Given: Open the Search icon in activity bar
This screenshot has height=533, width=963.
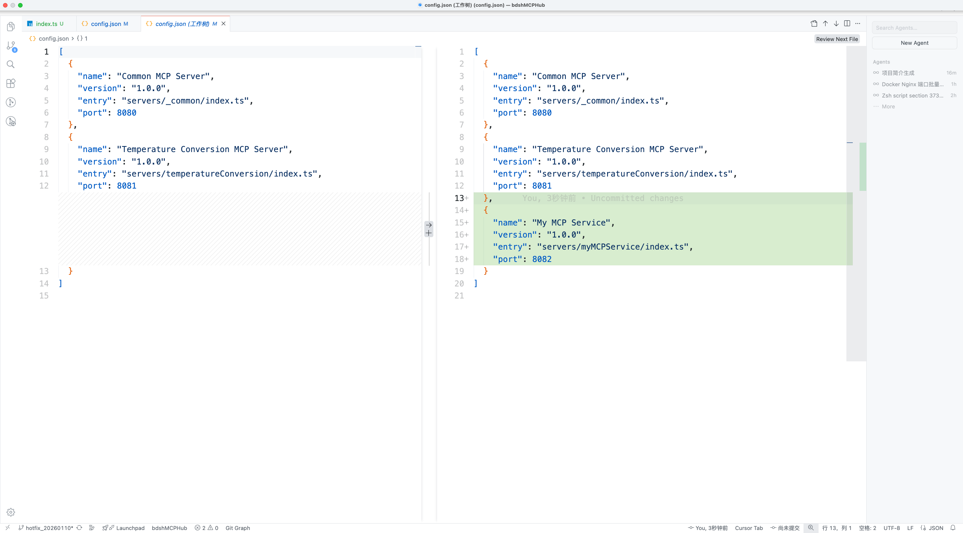Looking at the screenshot, I should coord(11,64).
